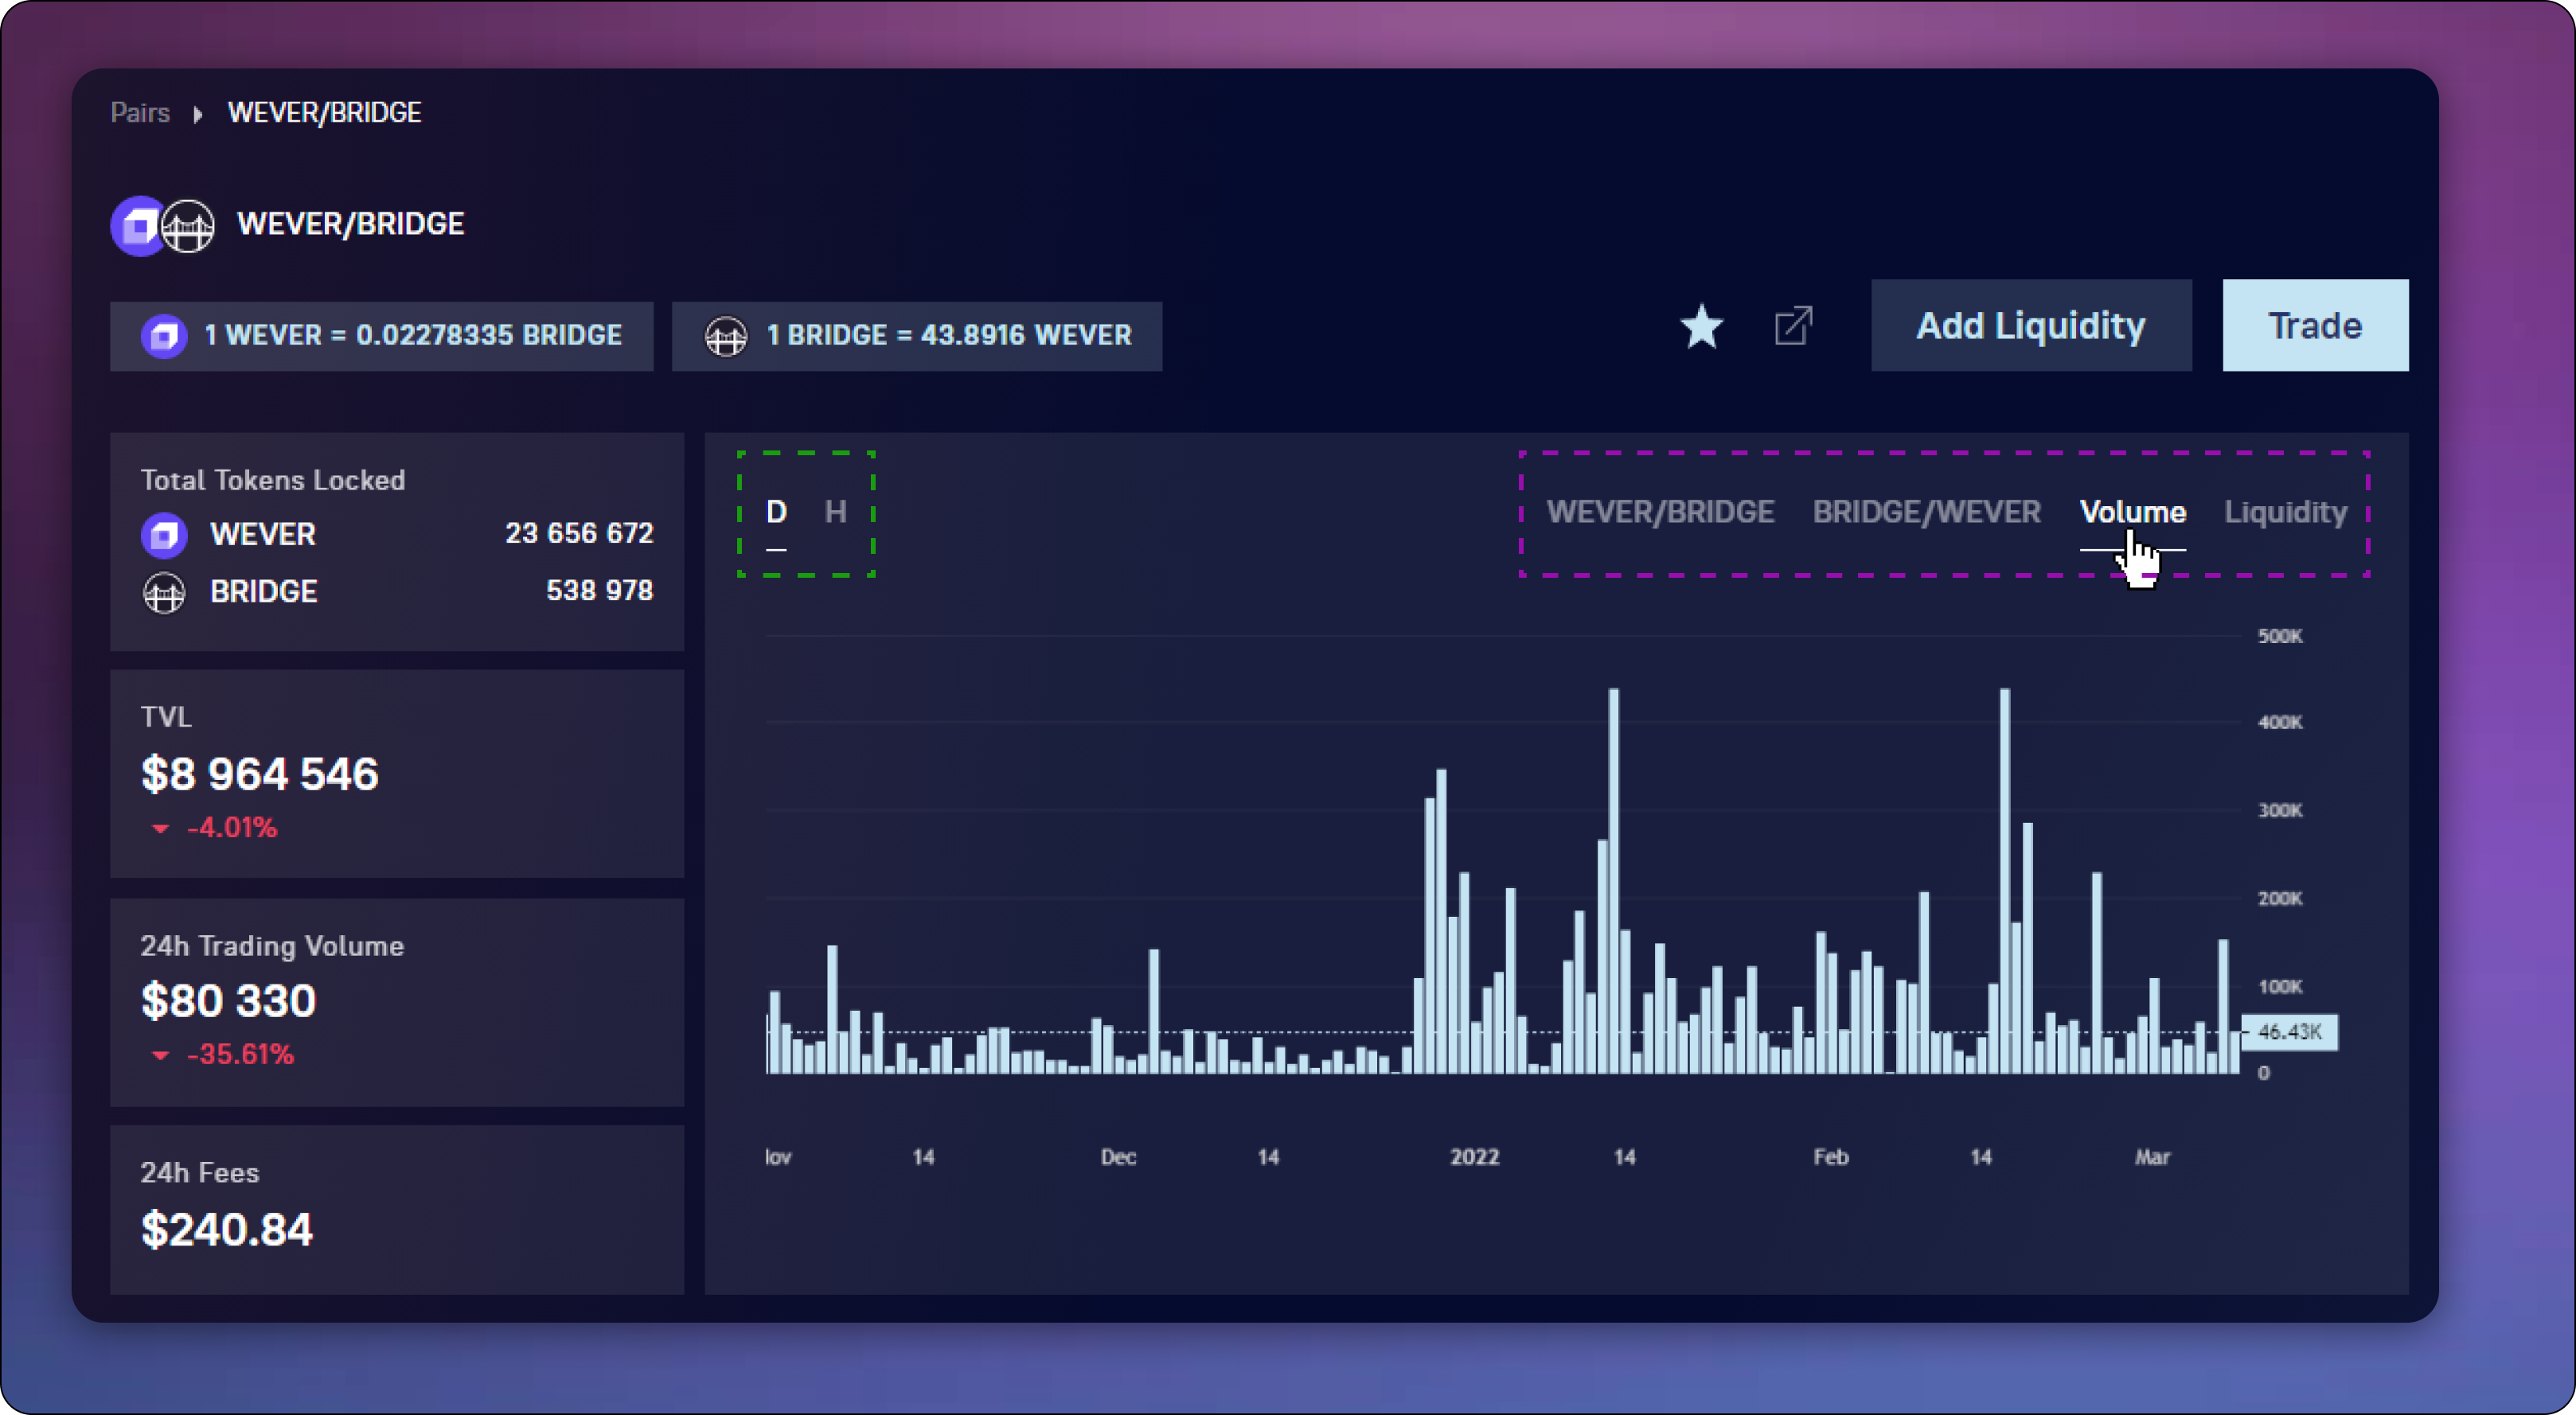Click BRIDGE token icon in pair header
This screenshot has height=1415, width=2576.
click(x=188, y=226)
